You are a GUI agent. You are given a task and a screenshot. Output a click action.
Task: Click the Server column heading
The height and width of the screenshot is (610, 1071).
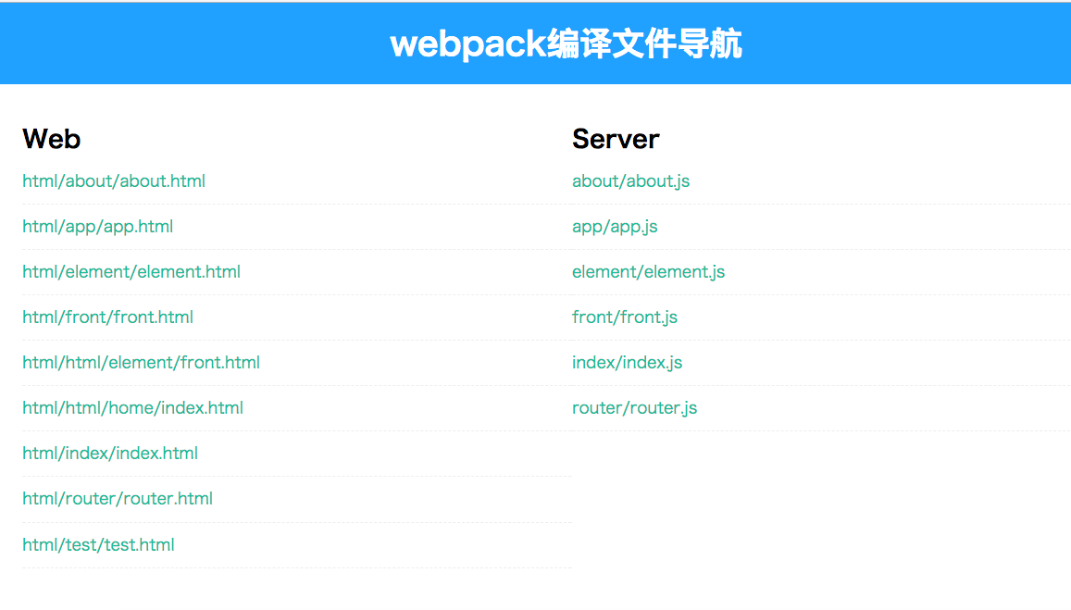[x=616, y=139]
